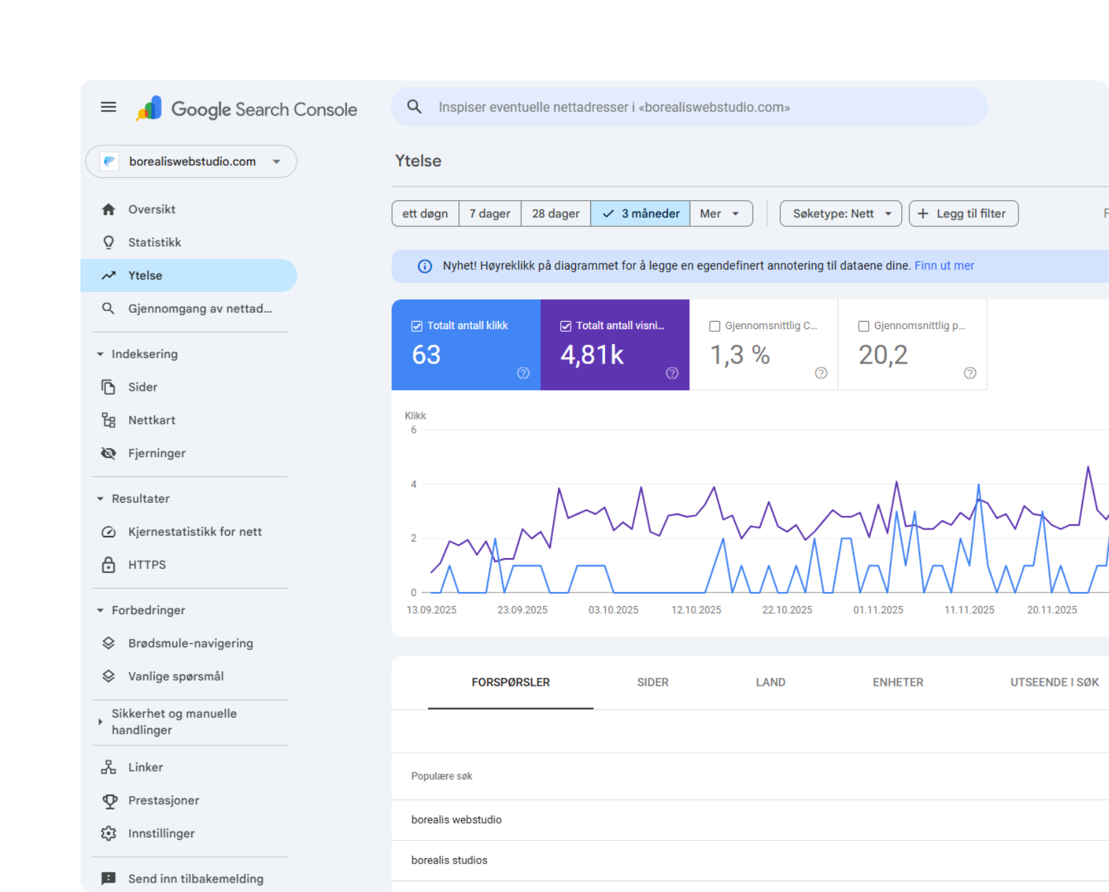1109x892 pixels.
Task: Click the search magnifier icon in URL inspection bar
Action: click(x=415, y=107)
